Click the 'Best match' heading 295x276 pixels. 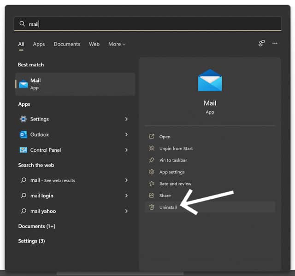[31, 64]
